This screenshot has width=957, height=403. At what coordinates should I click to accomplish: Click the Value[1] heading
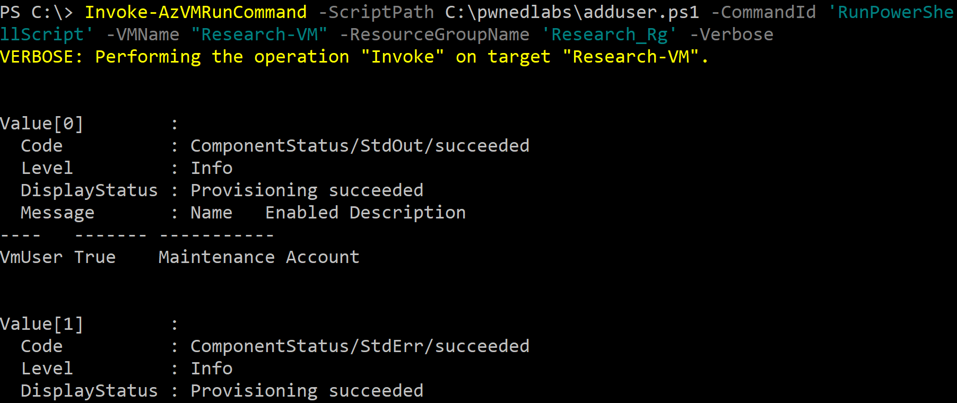coord(41,324)
